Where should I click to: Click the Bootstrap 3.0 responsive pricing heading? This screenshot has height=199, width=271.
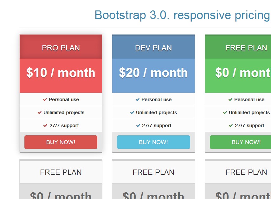pyautogui.click(x=182, y=15)
